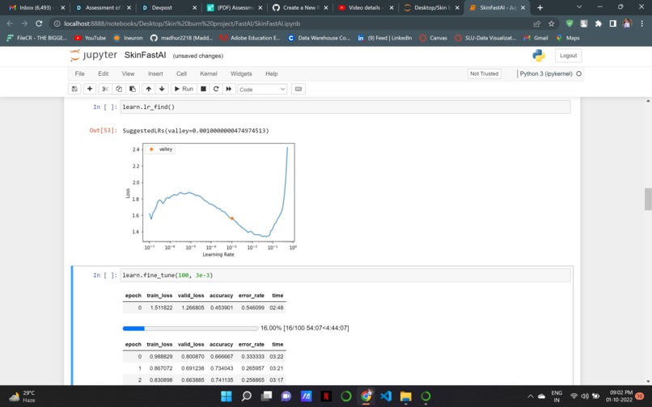Open Visual Studio Code from the taskbar
This screenshot has height=407, width=652.
pyautogui.click(x=386, y=397)
